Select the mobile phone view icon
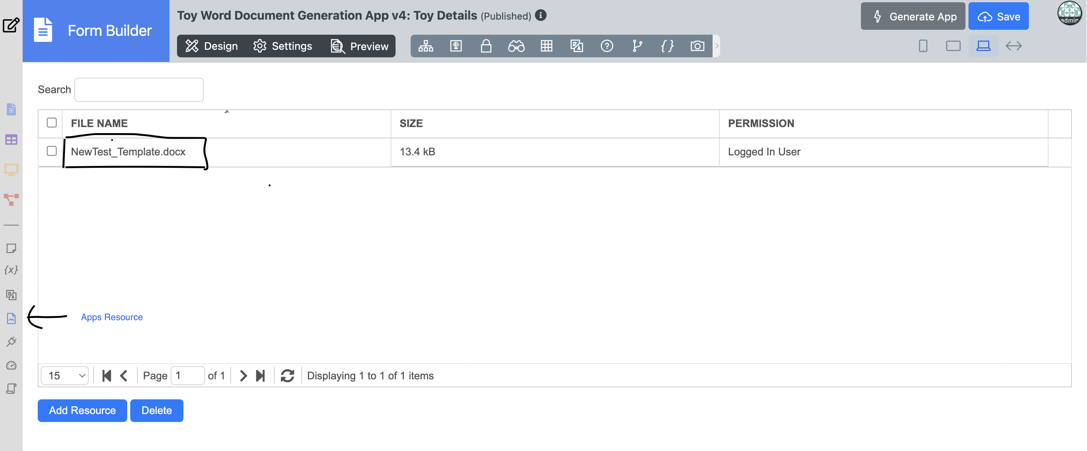Viewport: 1087px width, 451px height. pyautogui.click(x=923, y=46)
